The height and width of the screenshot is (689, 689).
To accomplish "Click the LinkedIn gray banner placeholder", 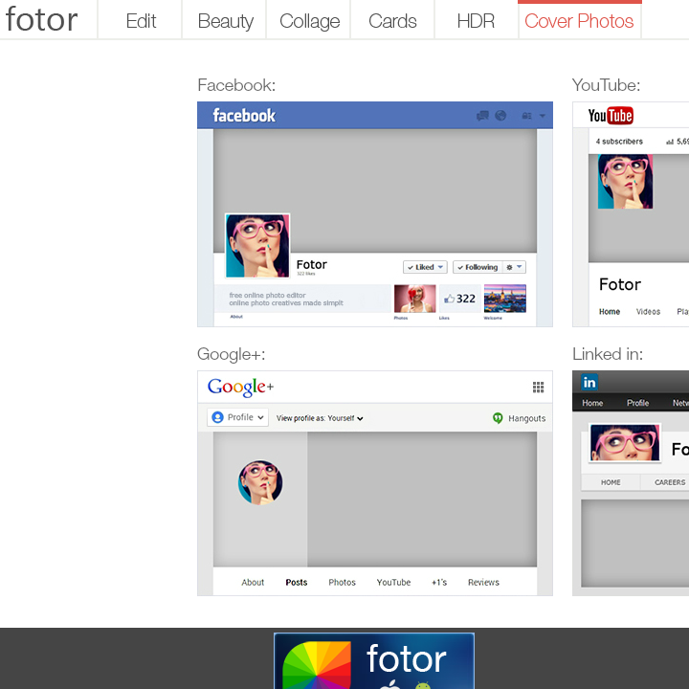I will (x=635, y=544).
